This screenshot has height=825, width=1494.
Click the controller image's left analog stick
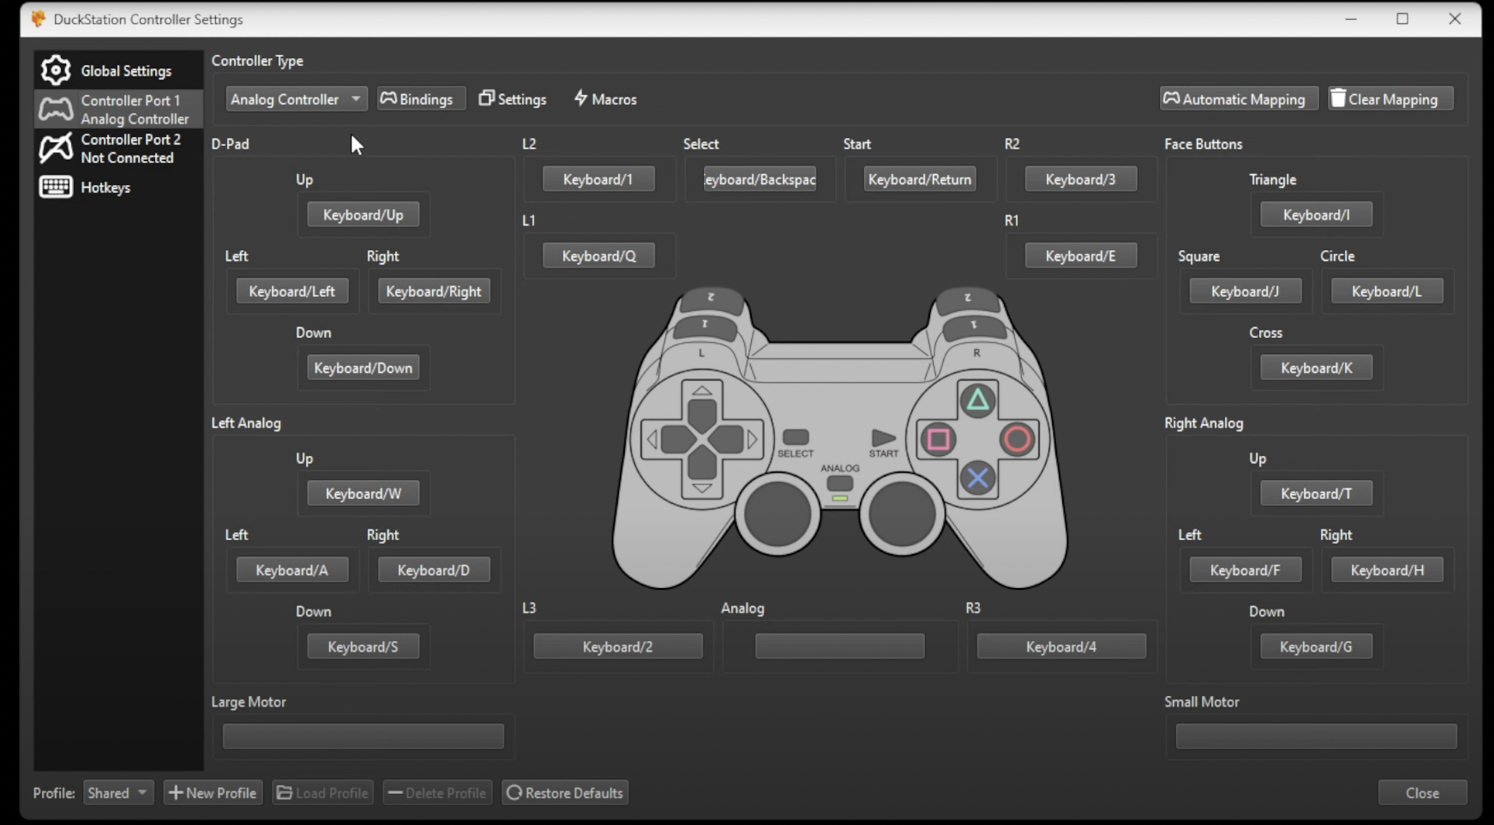coord(778,514)
